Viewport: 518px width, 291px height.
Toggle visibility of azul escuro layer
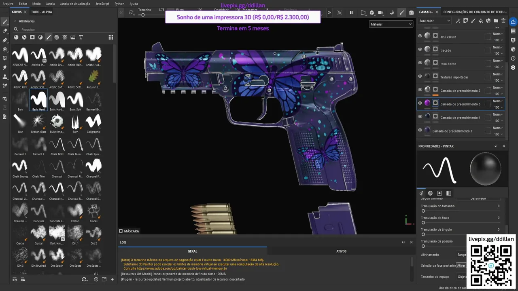click(x=420, y=36)
